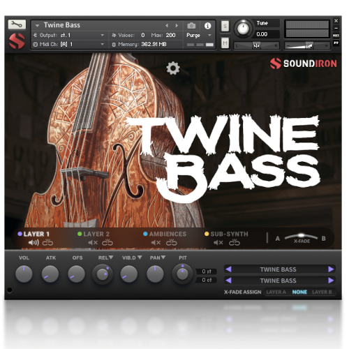Viewport: 349px width, 349px height.
Task: Click the red Soundiron S logo in header
Action: (x=17, y=41)
